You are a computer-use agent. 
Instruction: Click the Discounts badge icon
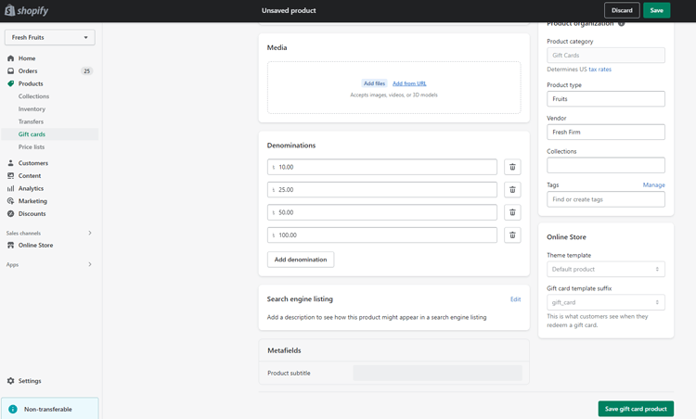(10, 214)
